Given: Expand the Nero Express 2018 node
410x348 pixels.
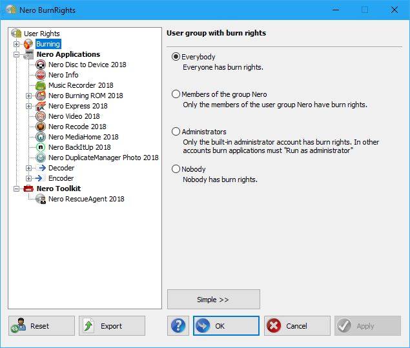Looking at the screenshot, I should click(28, 106).
